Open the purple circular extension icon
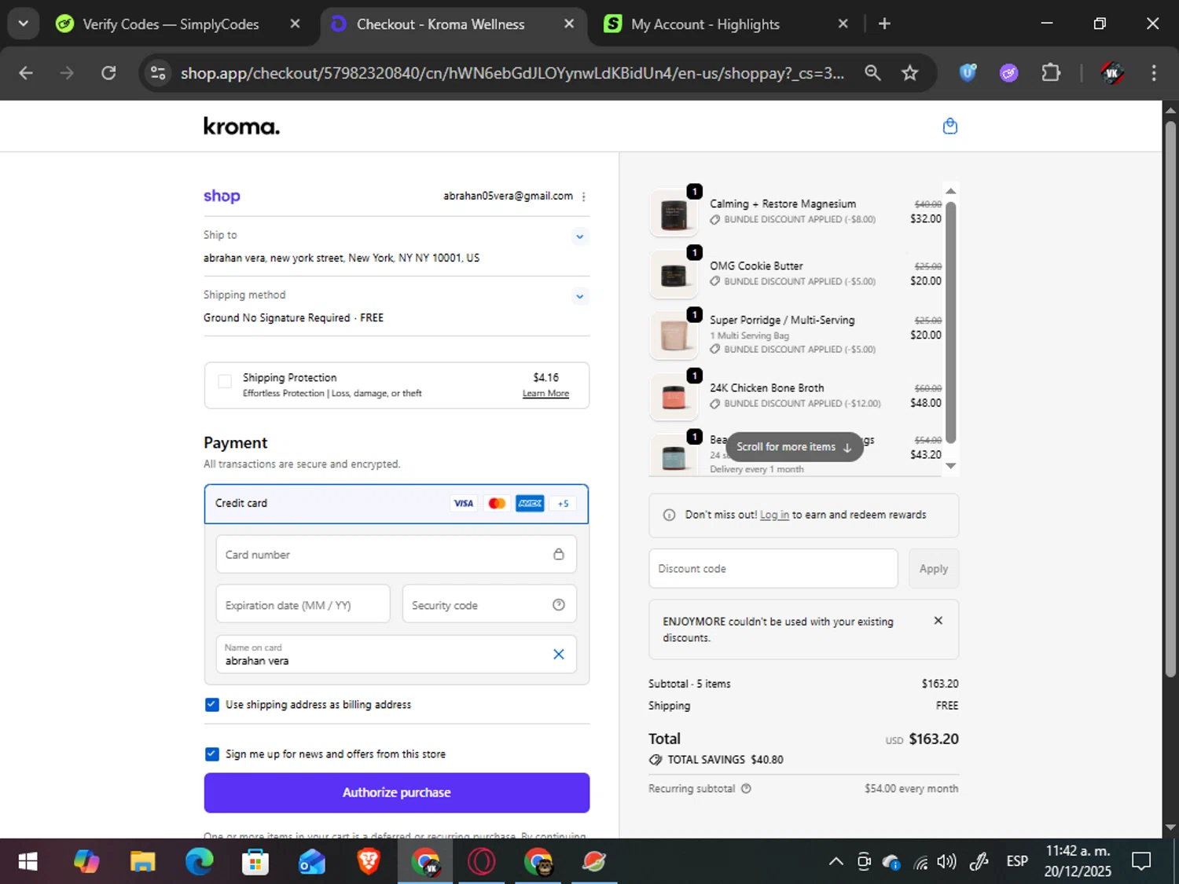1179x884 pixels. click(1009, 73)
